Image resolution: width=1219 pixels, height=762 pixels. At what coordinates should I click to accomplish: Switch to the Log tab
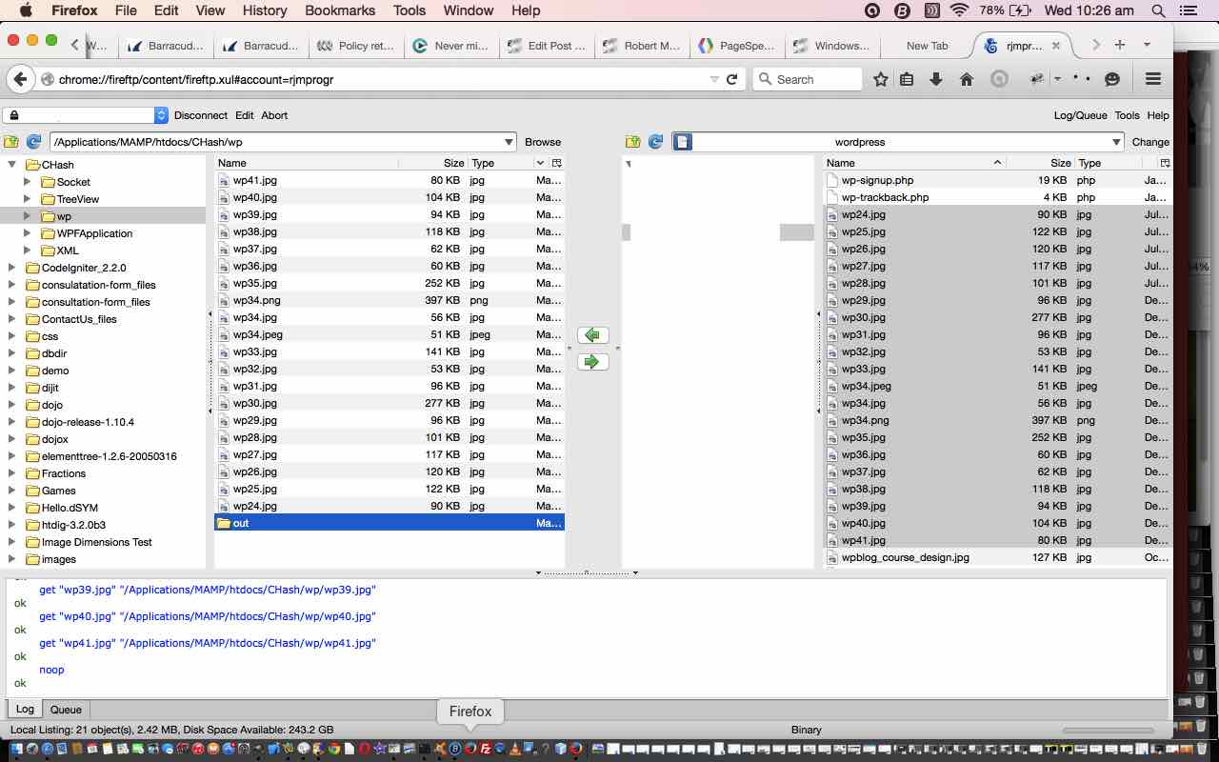coord(25,709)
